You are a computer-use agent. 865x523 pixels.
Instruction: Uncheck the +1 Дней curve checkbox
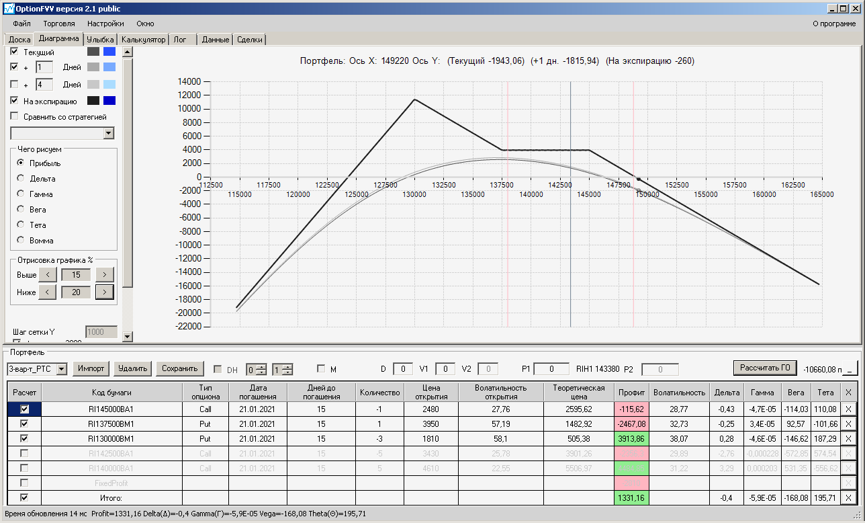pyautogui.click(x=15, y=67)
